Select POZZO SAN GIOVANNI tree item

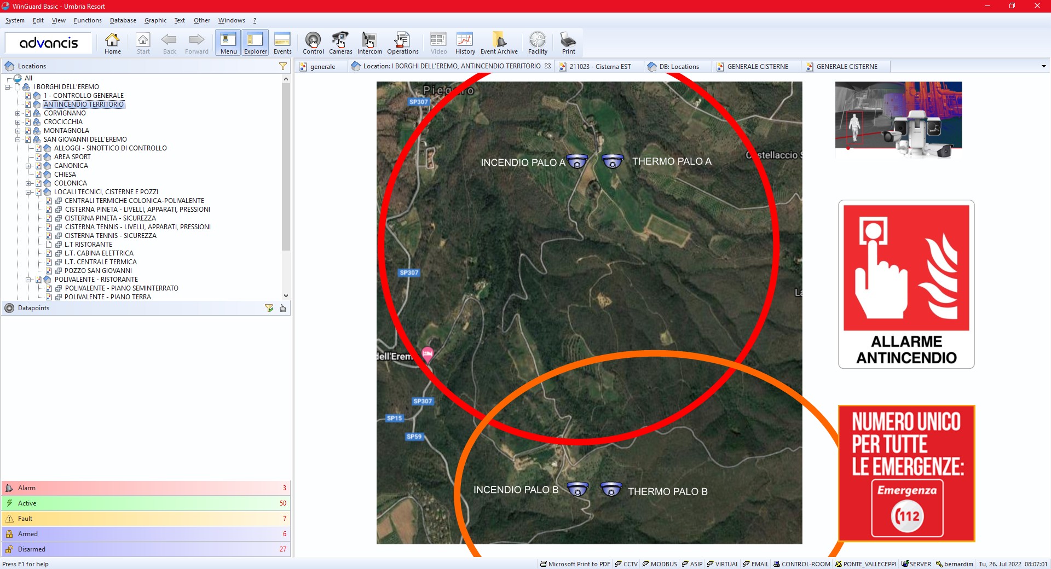tap(98, 271)
